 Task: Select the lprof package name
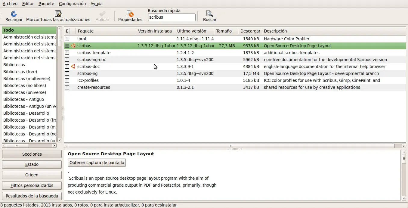pos(82,39)
